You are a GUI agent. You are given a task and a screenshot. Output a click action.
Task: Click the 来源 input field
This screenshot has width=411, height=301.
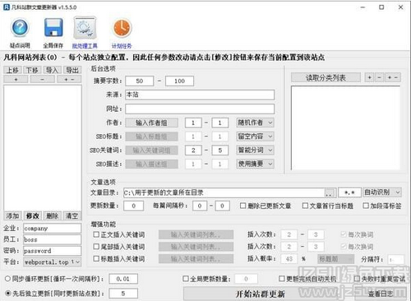tap(200, 95)
